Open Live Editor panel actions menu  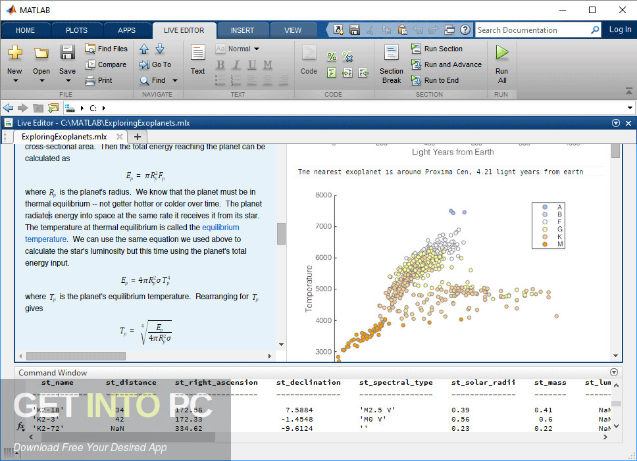(616, 123)
